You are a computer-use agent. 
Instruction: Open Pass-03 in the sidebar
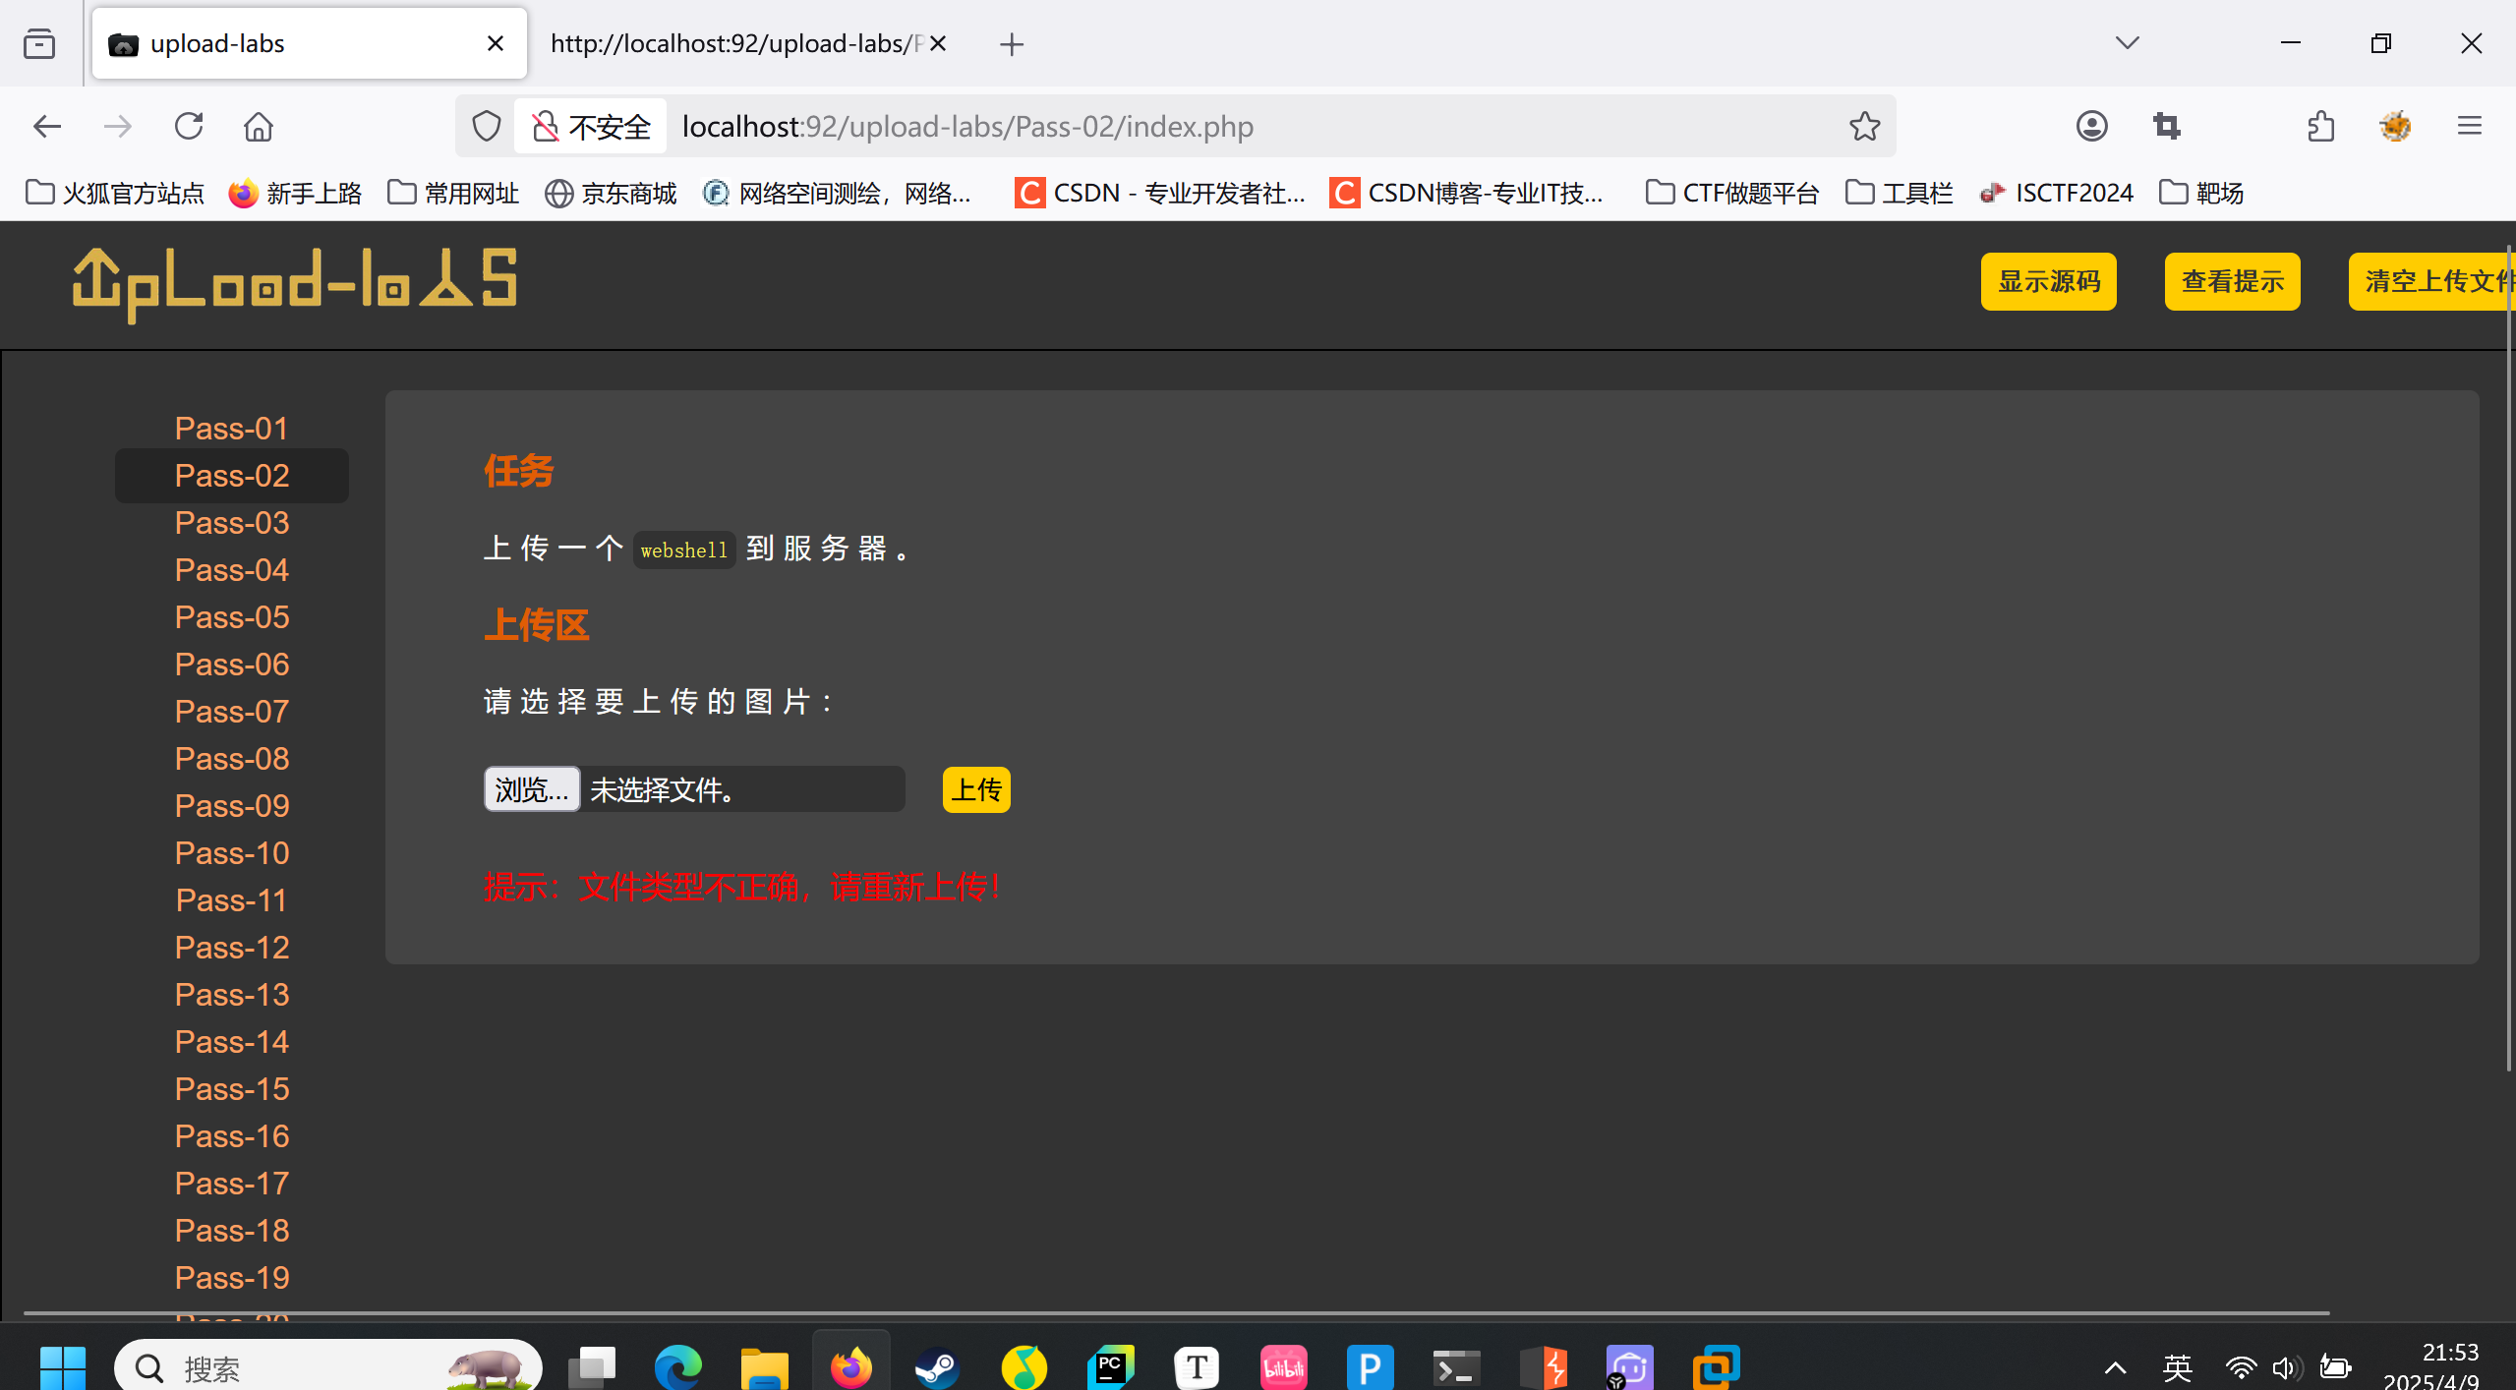click(x=232, y=523)
